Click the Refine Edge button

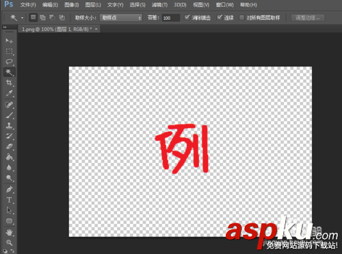tap(308, 18)
